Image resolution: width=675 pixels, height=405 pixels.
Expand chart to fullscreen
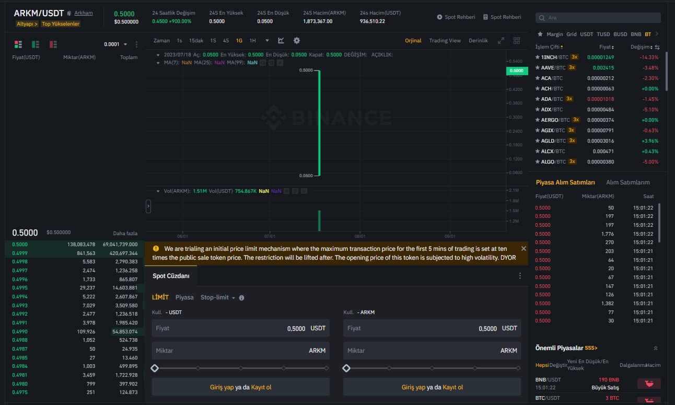pyautogui.click(x=501, y=41)
